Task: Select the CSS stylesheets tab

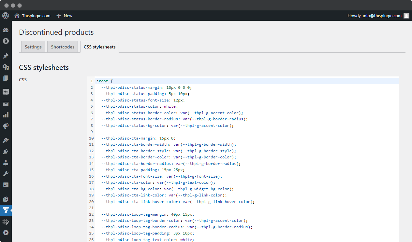Action: click(x=100, y=47)
